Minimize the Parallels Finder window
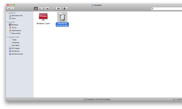Screen dimensions: 182x109 (x=11, y=5)
